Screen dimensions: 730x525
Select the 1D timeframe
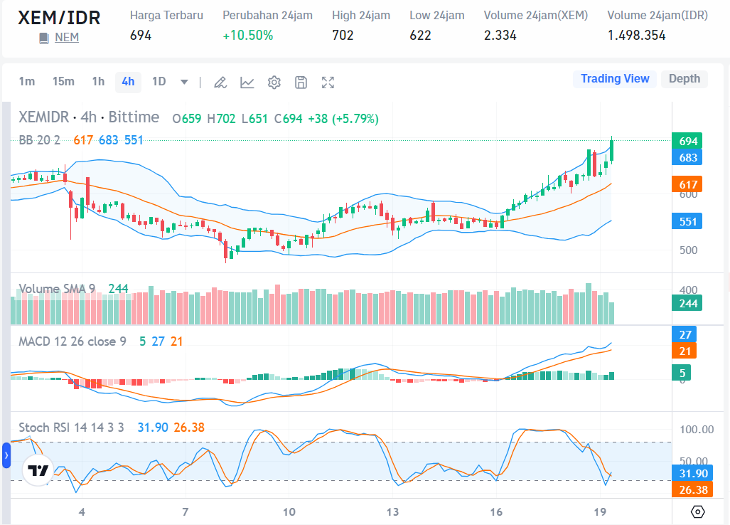point(159,82)
